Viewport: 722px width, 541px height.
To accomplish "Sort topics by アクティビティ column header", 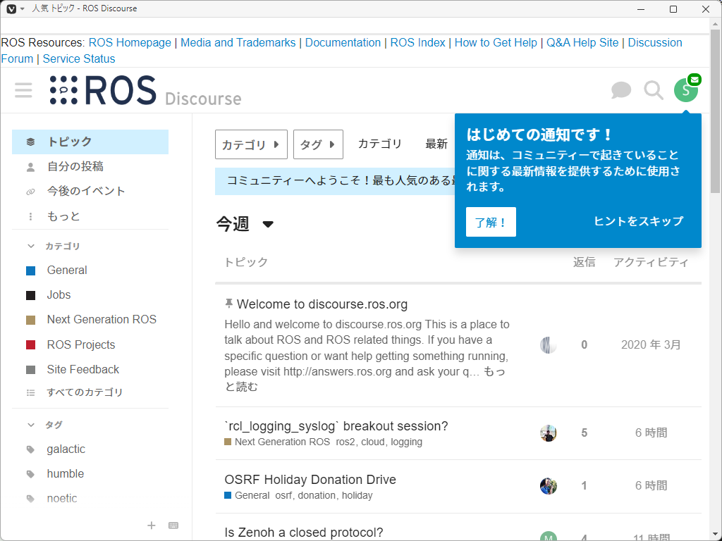I will click(651, 262).
